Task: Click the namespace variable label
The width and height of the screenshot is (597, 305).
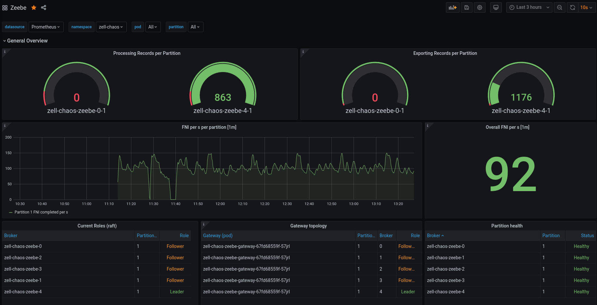Action: tap(82, 27)
